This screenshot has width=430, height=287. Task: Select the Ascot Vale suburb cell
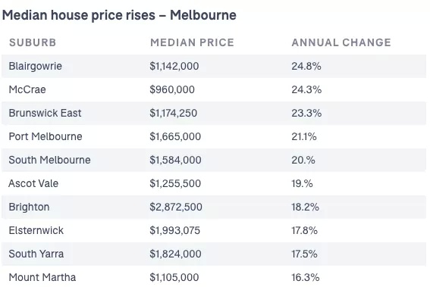coord(33,183)
